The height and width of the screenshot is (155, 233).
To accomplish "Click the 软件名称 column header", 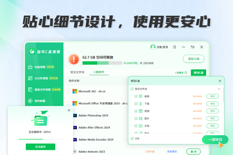I will click(74, 81).
